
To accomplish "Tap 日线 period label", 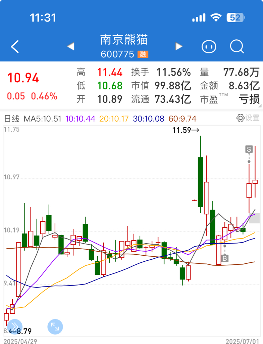I will click(x=12, y=119).
